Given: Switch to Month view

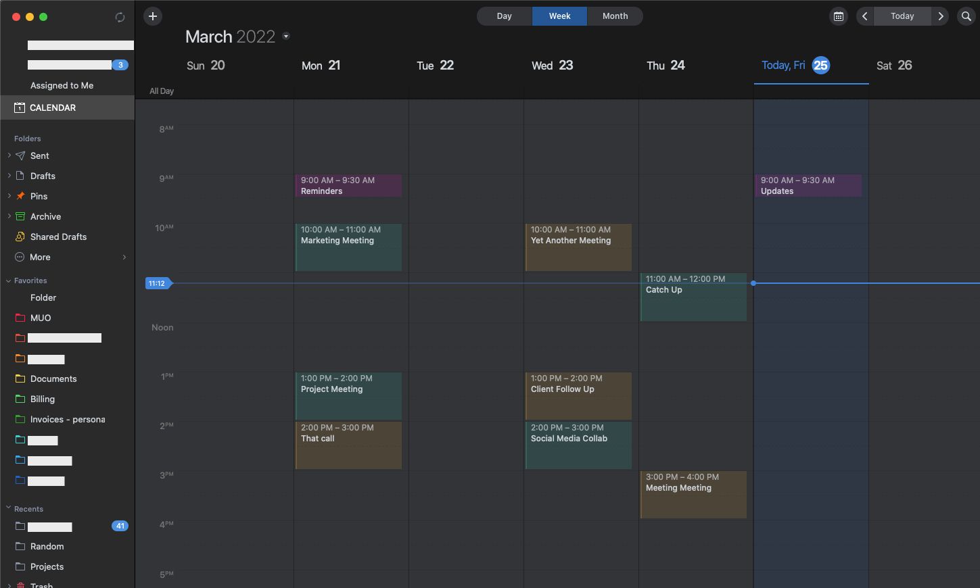Looking at the screenshot, I should pyautogui.click(x=615, y=16).
